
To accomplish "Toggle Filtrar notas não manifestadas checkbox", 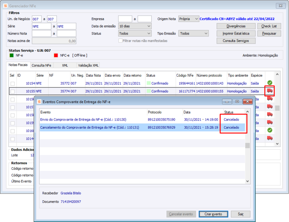I will pos(120,41).
